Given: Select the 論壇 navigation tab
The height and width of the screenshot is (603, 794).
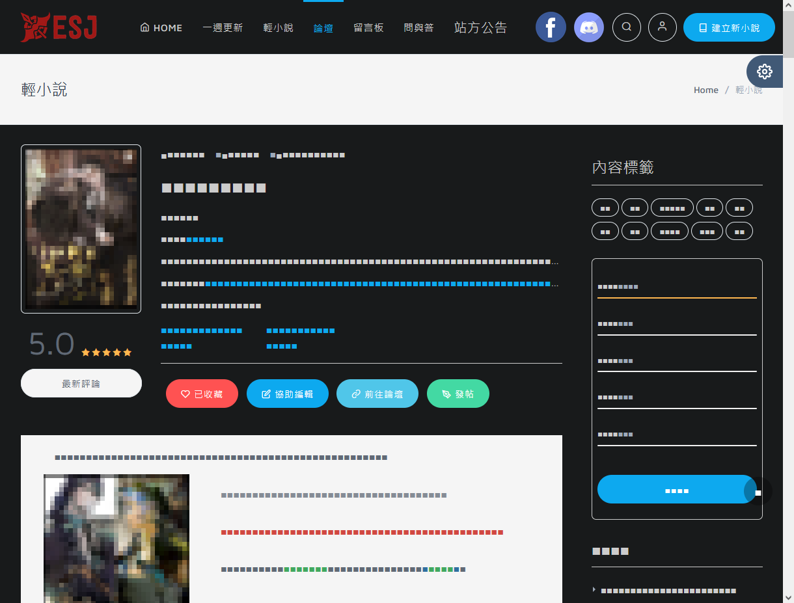Looking at the screenshot, I should tap(323, 28).
